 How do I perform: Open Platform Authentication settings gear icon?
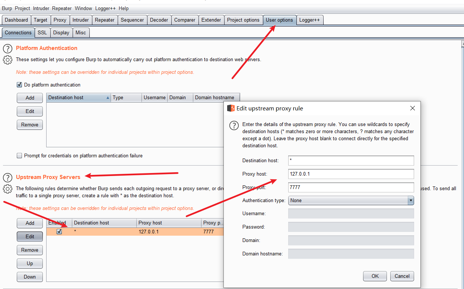tap(7, 60)
